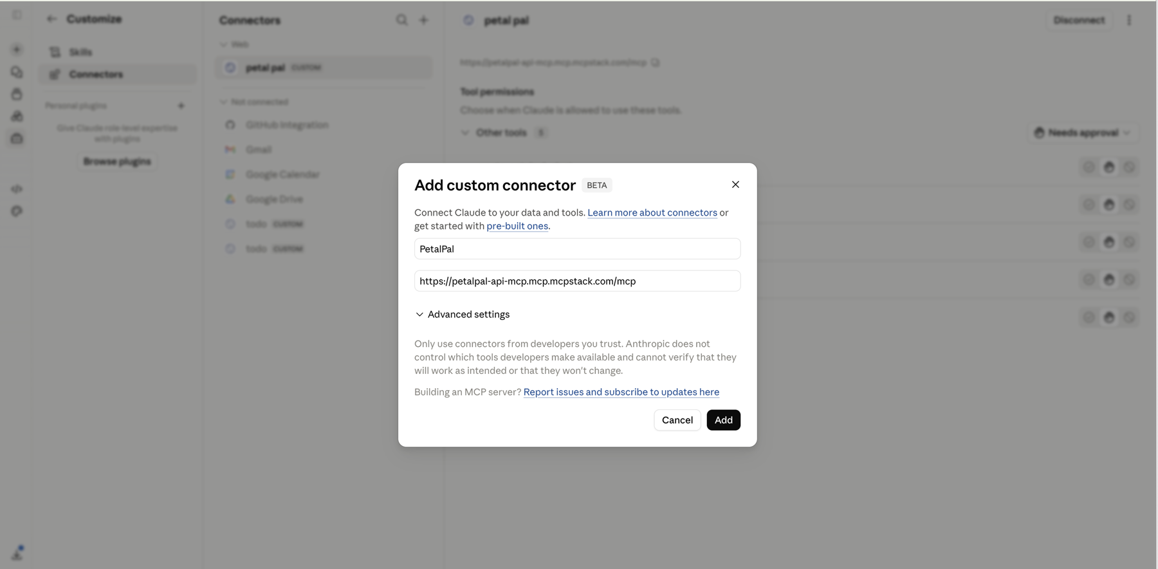Open the third sidebar icon below Chats
The width and height of the screenshot is (1158, 569).
(17, 94)
